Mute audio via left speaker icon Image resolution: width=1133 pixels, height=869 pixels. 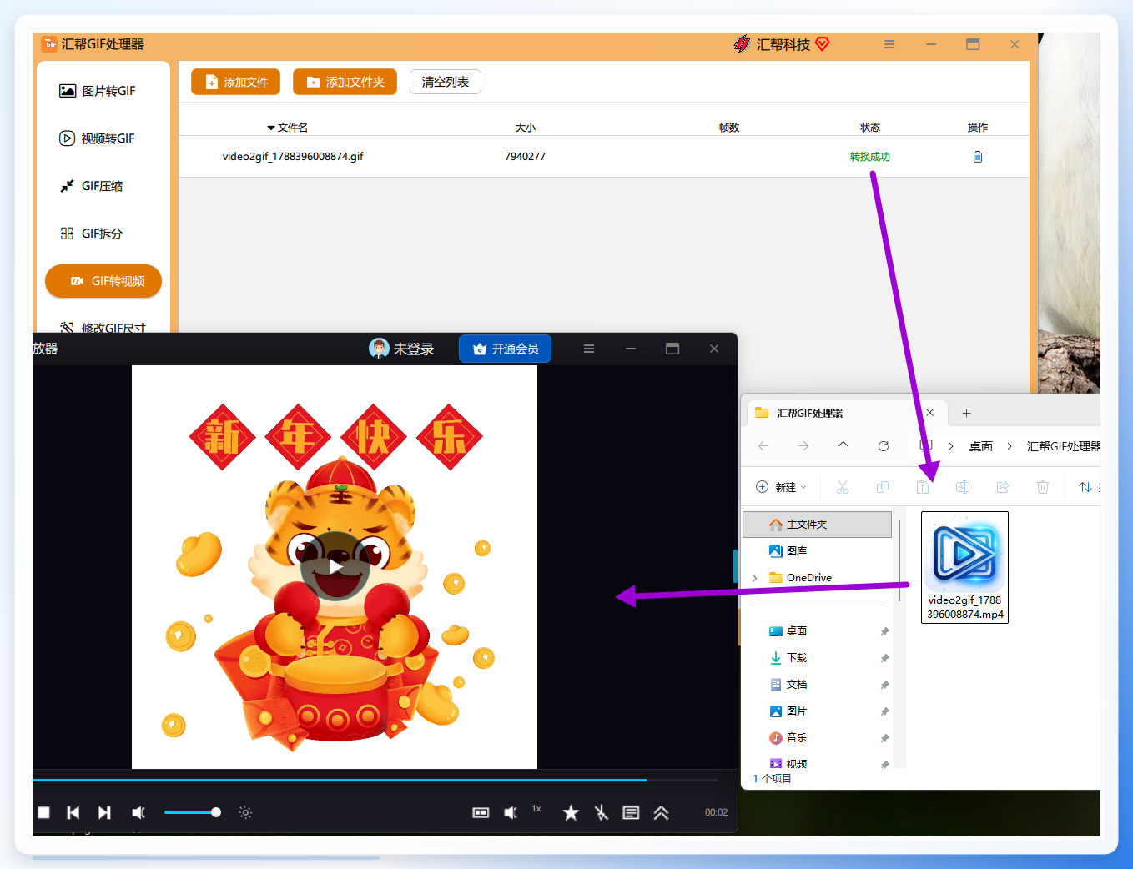coord(138,812)
